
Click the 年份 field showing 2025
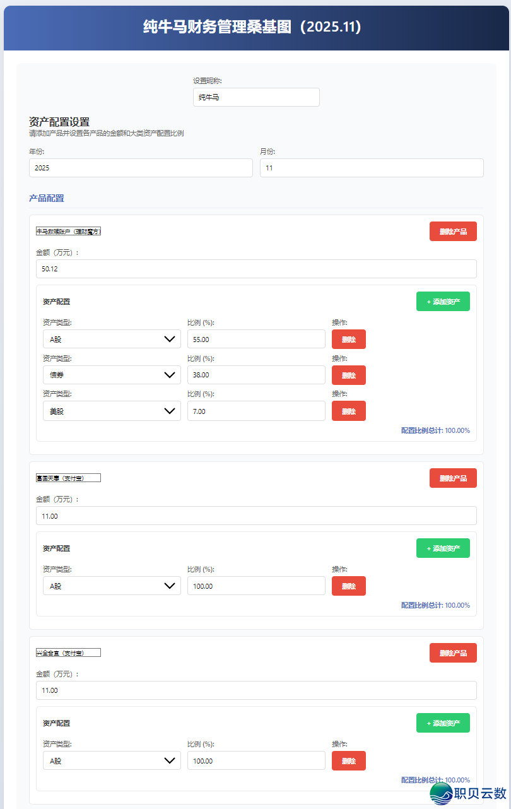pos(141,168)
